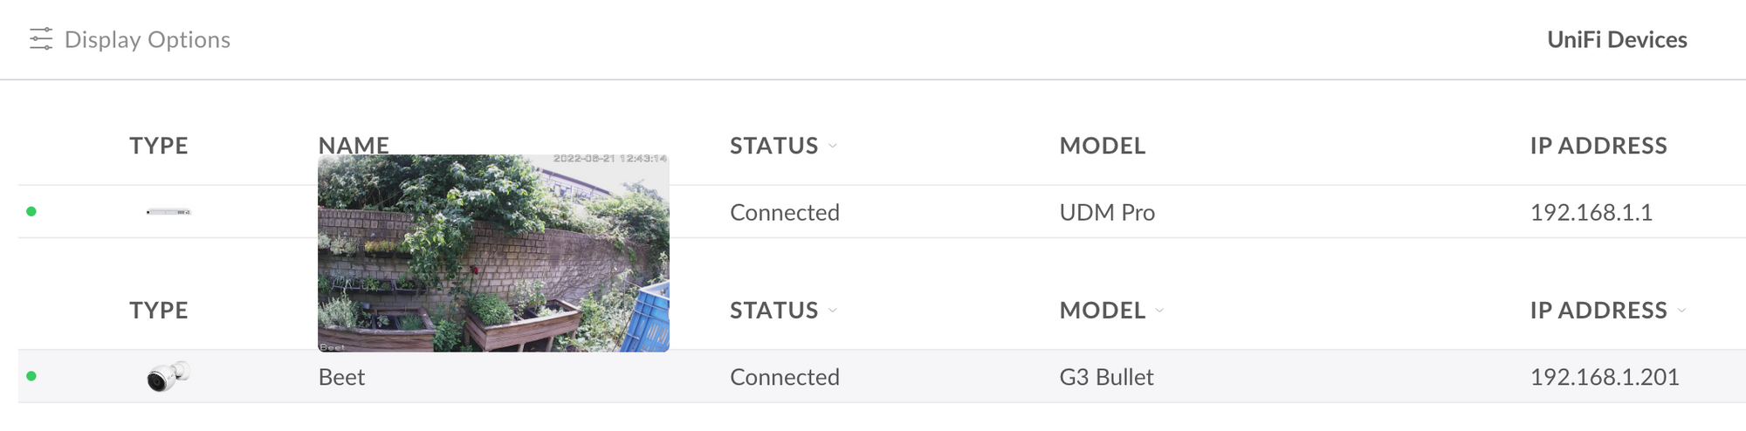The height and width of the screenshot is (431, 1746).
Task: Switch to UniFi Devices tab
Action: pyautogui.click(x=1617, y=39)
